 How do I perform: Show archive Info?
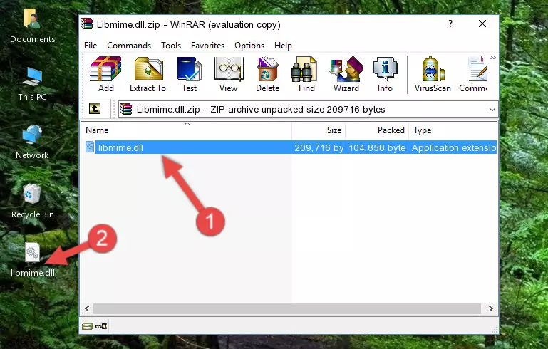click(385, 74)
